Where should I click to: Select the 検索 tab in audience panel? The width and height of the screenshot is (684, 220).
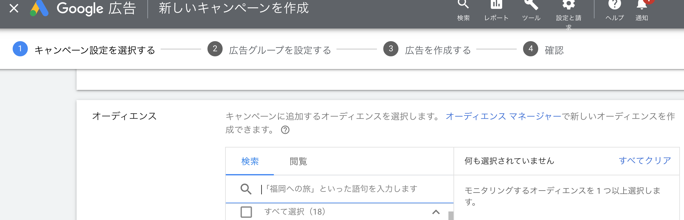click(x=250, y=161)
